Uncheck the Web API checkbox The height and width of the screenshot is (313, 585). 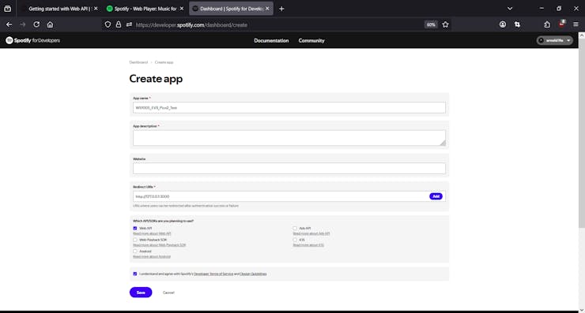click(x=135, y=228)
